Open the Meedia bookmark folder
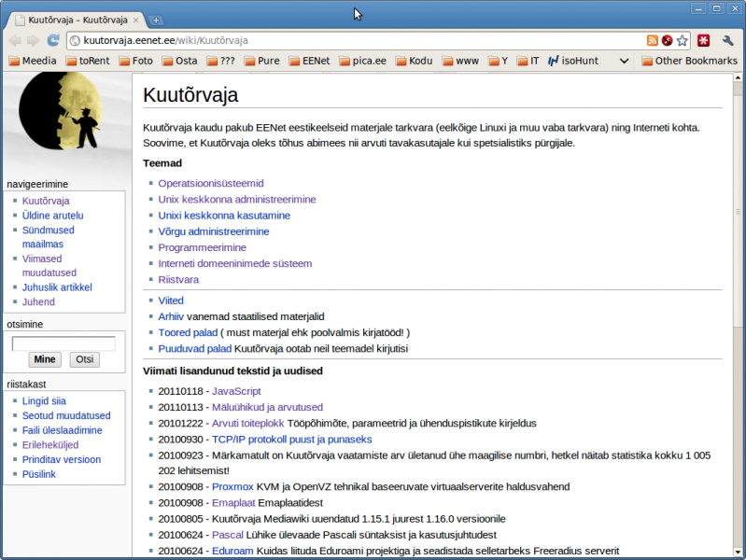746x560 pixels. point(33,61)
